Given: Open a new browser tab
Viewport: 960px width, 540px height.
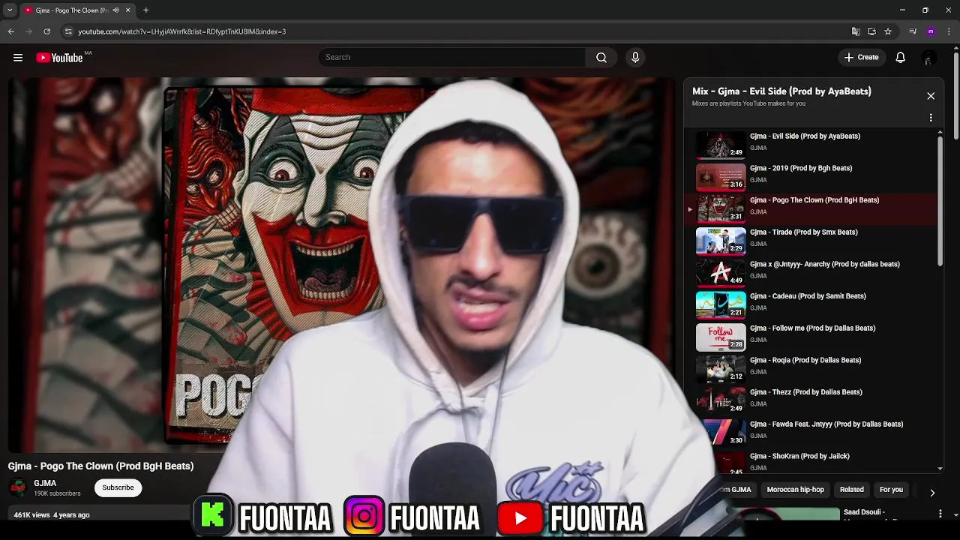Looking at the screenshot, I should [145, 10].
